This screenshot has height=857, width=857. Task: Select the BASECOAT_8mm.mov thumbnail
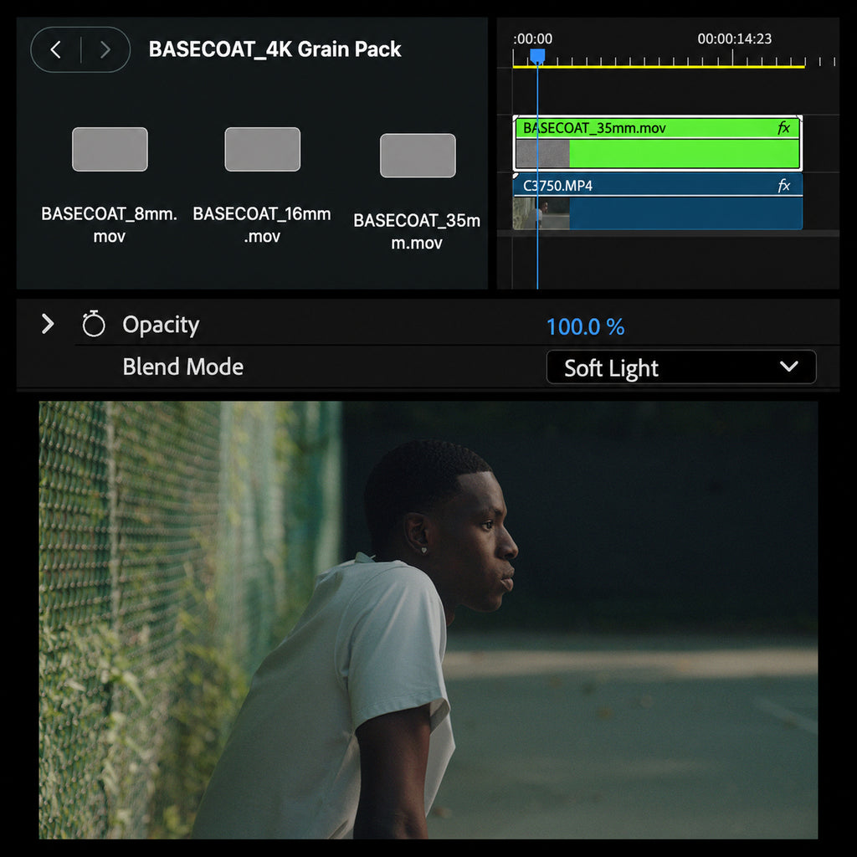point(110,149)
